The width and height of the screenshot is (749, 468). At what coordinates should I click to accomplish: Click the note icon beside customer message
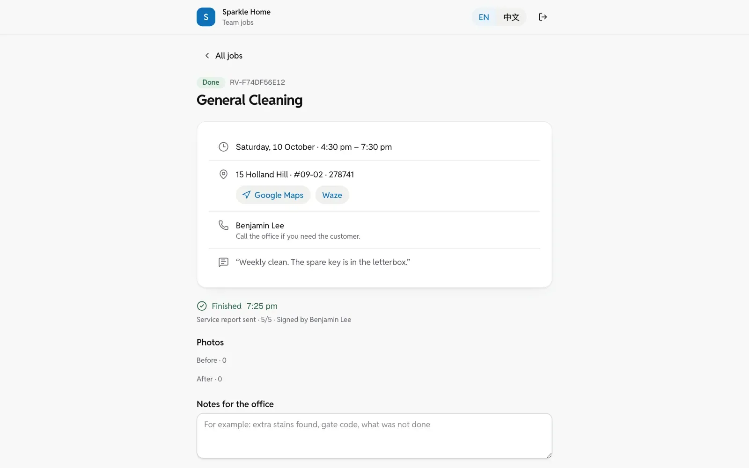(x=223, y=262)
